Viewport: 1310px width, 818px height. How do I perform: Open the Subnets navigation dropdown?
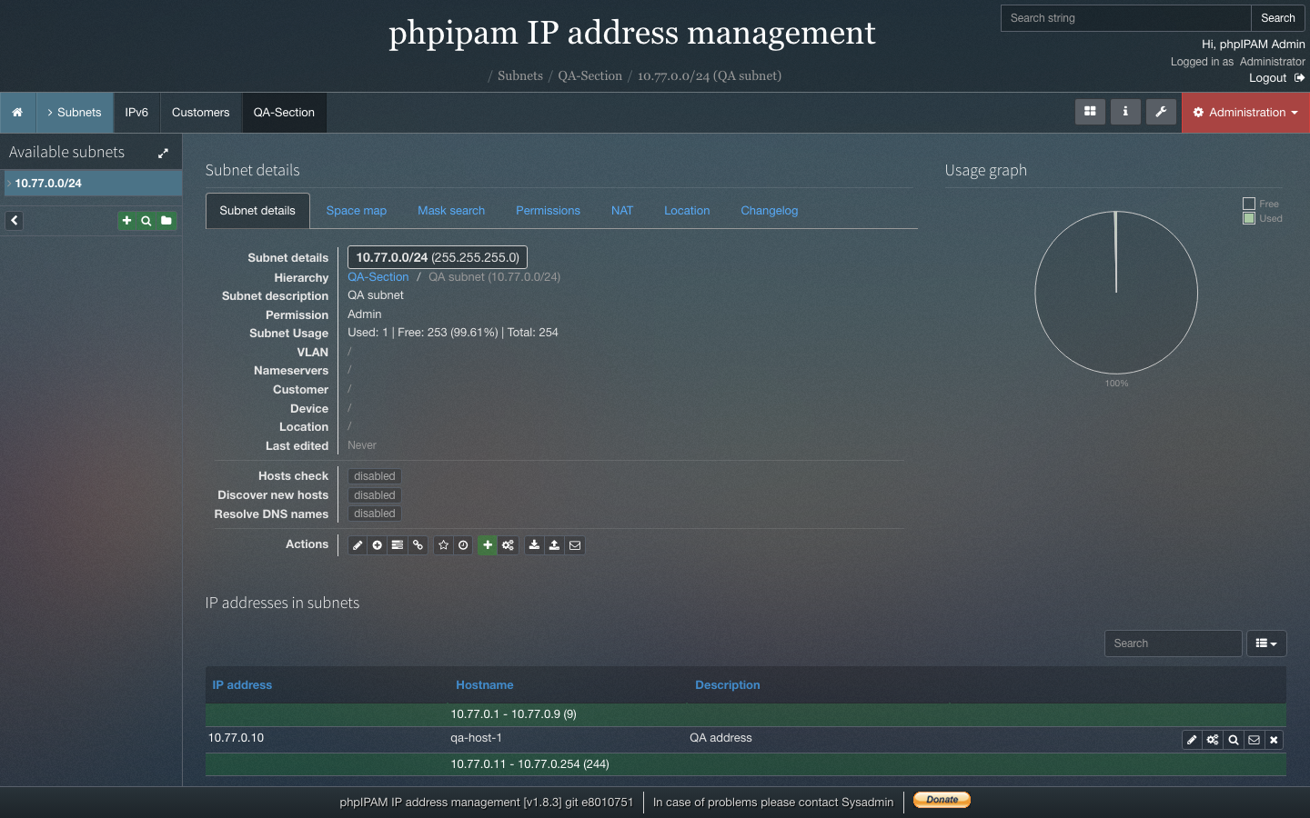click(x=75, y=113)
